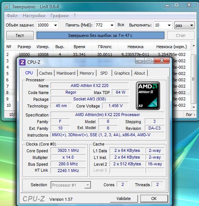
Task: Click the 64 W Max TDP value
Action: pos(120,92)
